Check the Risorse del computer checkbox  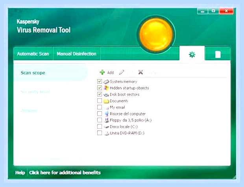click(100, 114)
